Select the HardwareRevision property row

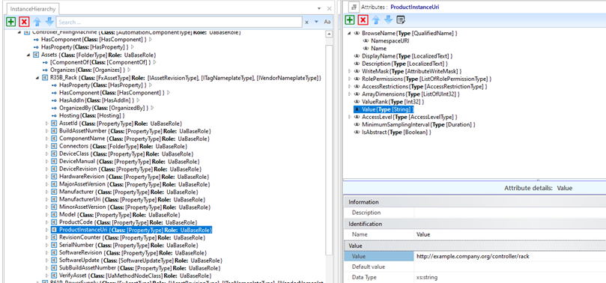(x=130, y=177)
